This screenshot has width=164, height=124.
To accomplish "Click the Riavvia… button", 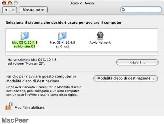I will click(137, 62).
